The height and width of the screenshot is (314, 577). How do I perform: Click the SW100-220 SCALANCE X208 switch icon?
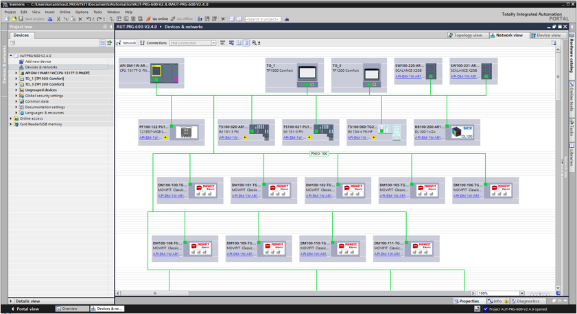[x=431, y=71]
